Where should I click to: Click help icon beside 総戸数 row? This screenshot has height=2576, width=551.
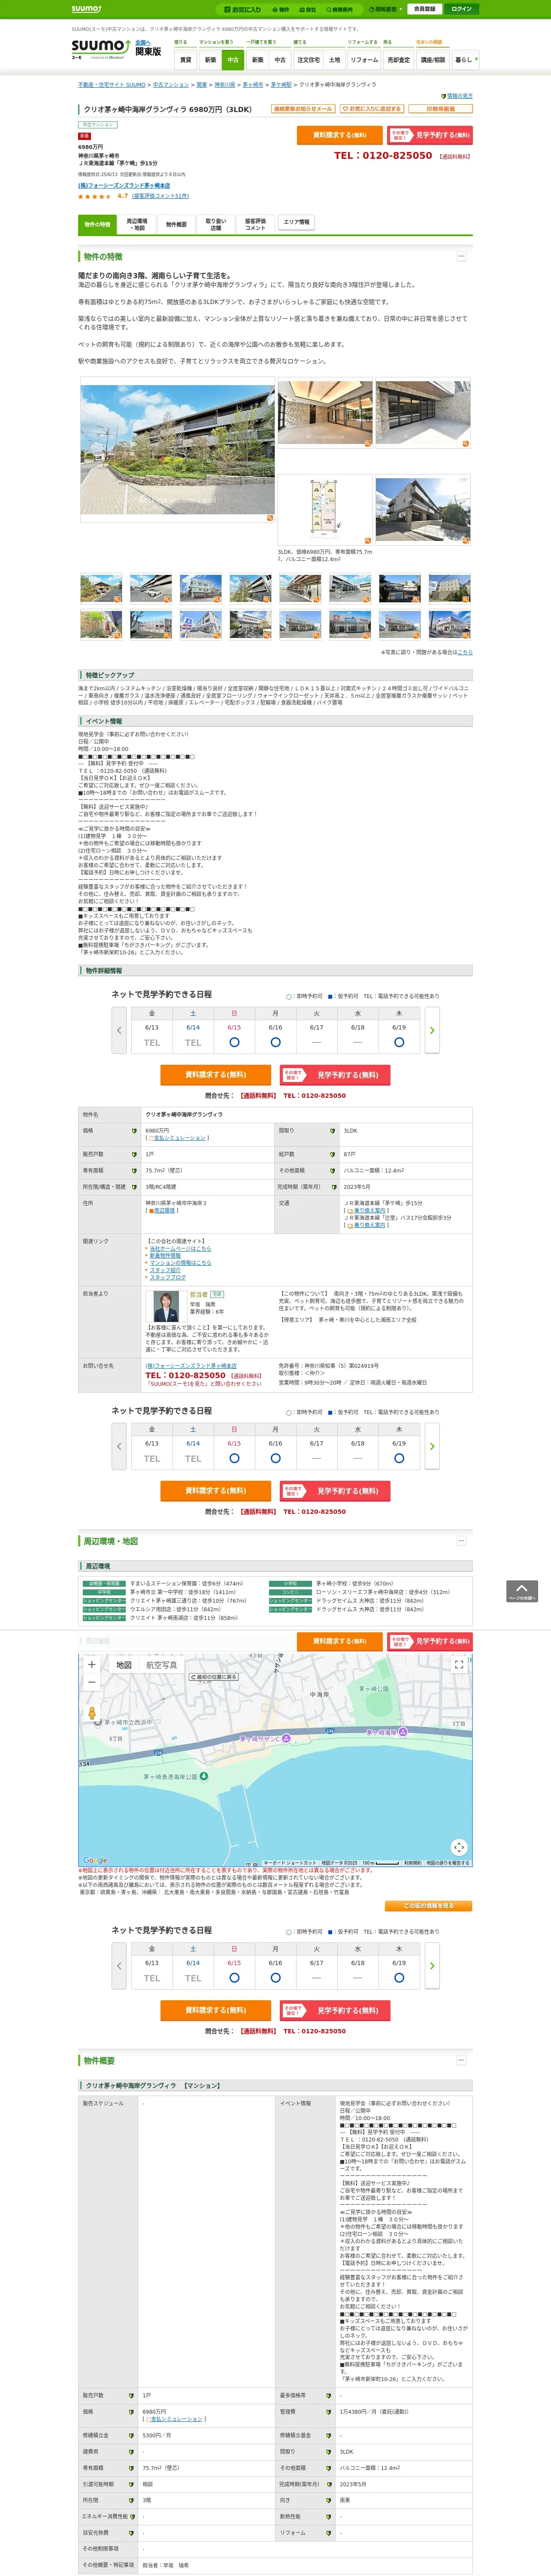pos(332,1154)
